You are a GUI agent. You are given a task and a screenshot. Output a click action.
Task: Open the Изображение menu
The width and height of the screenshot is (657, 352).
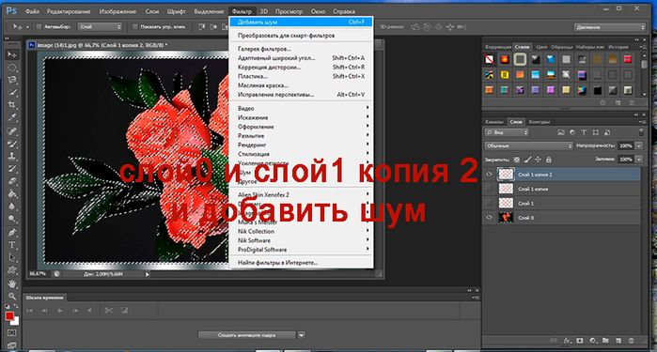pos(117,11)
